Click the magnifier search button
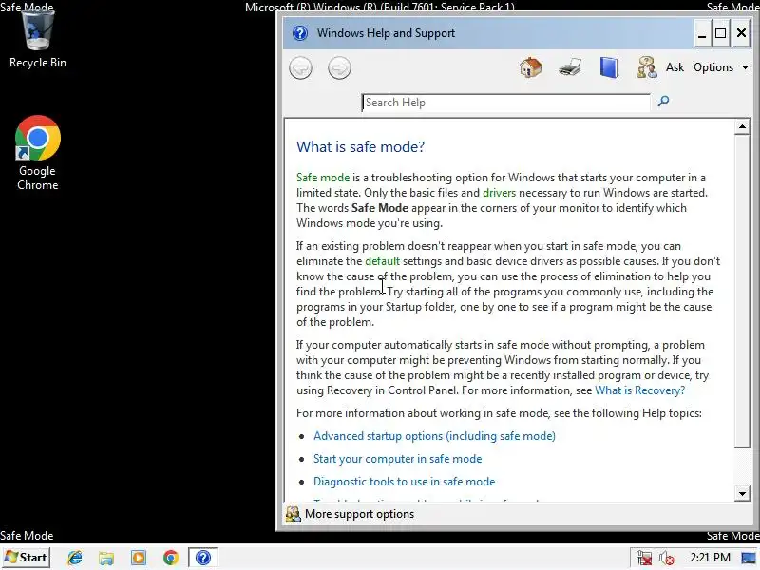 pyautogui.click(x=663, y=102)
